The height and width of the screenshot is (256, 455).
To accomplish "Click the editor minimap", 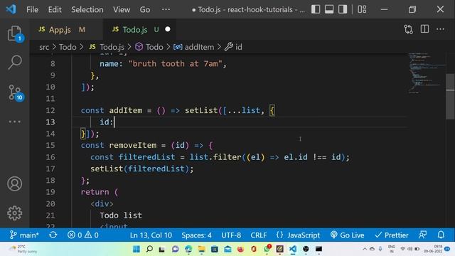I will pos(426,73).
